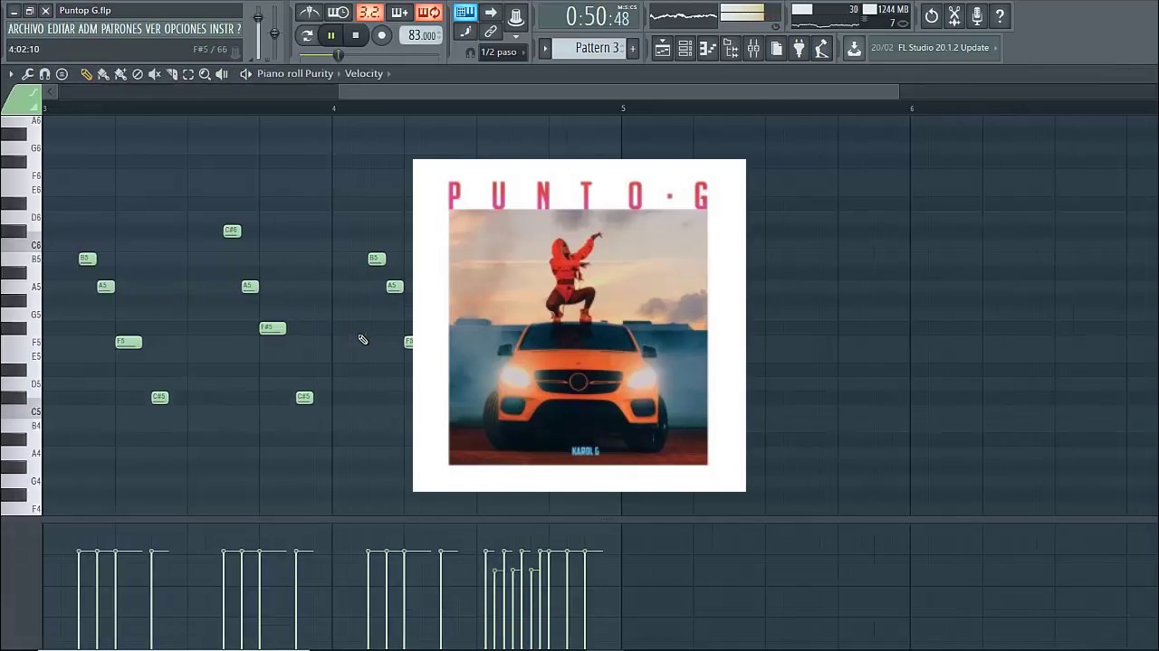Open the PATRONES menu
The image size is (1159, 651).
pos(120,29)
